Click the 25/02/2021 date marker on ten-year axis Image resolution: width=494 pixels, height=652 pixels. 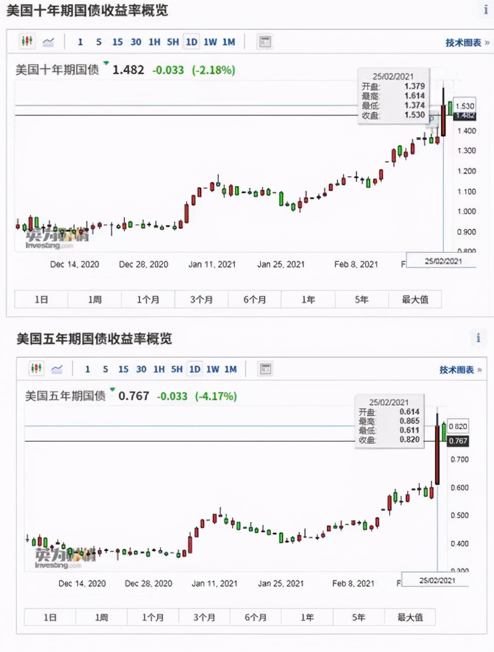click(x=443, y=260)
